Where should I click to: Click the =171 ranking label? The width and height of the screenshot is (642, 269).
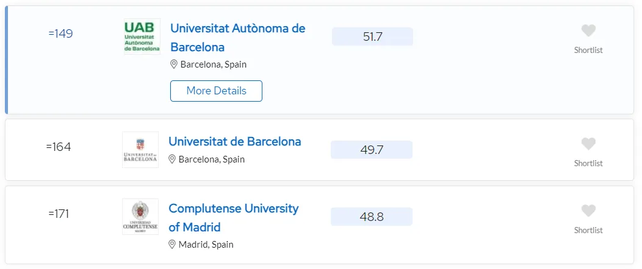click(59, 214)
